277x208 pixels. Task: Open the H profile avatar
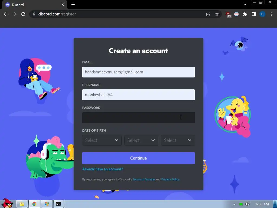pos(262,14)
